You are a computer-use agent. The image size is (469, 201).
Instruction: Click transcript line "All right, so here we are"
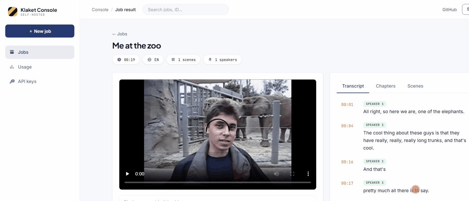[414, 111]
